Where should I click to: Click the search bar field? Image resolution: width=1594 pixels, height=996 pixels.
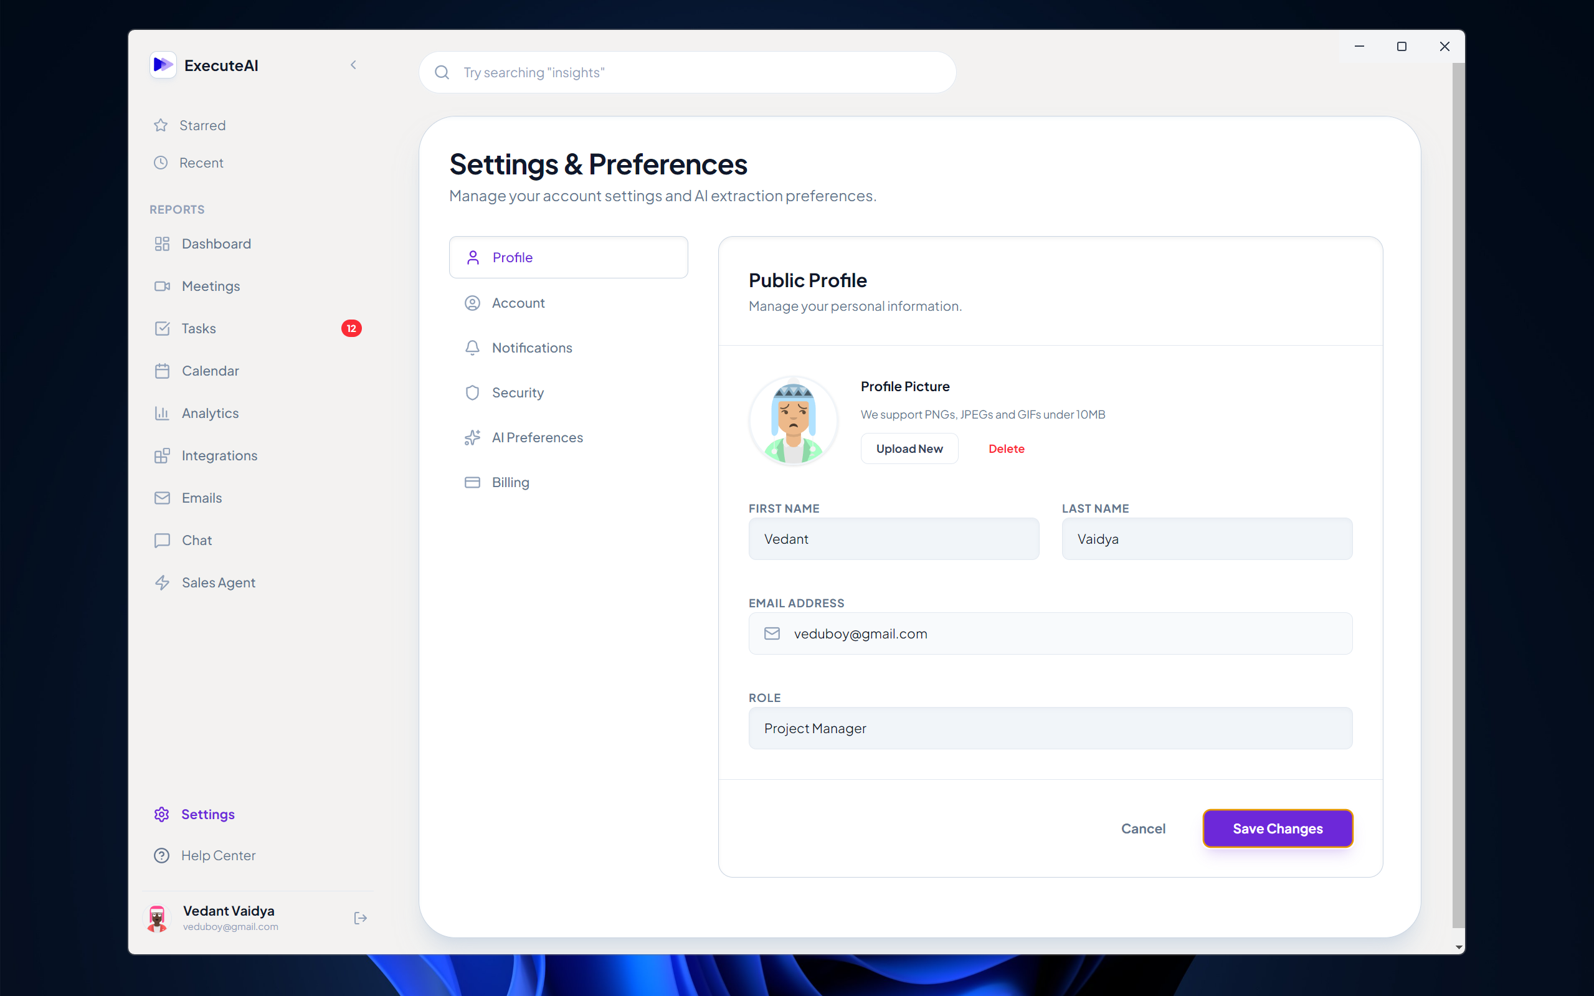click(686, 72)
